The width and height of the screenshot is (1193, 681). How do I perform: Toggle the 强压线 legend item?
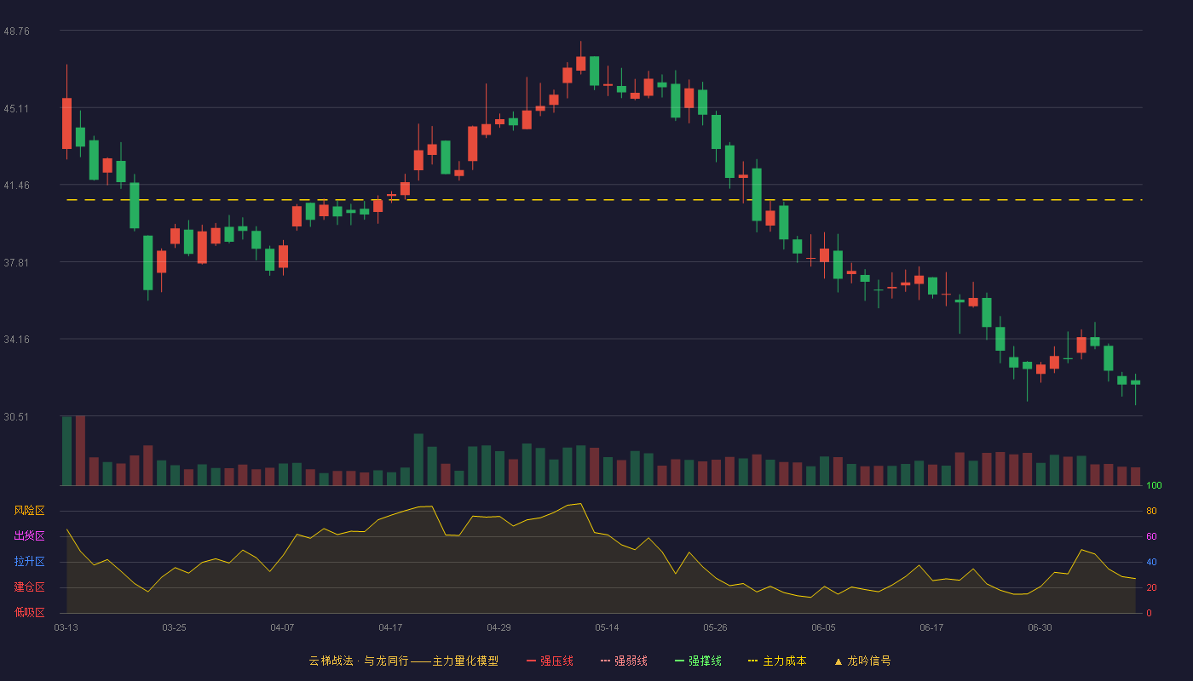(x=550, y=661)
